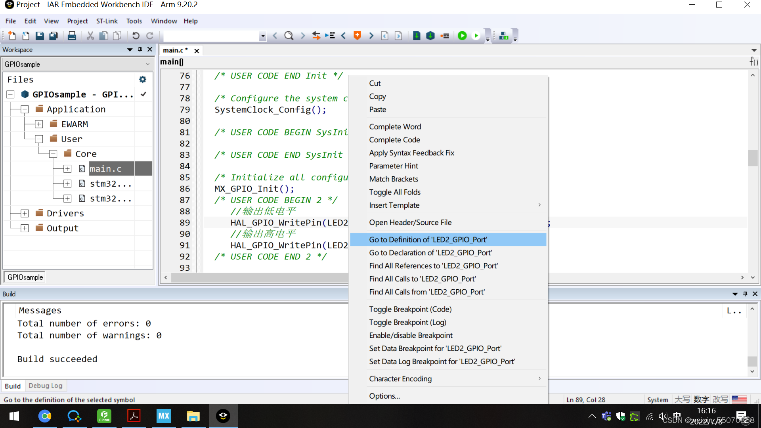
Task: Select Go to Declaration of 'LED2_GPIO_Port'
Action: click(x=430, y=253)
